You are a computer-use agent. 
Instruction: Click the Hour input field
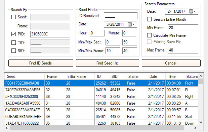tap(97, 33)
